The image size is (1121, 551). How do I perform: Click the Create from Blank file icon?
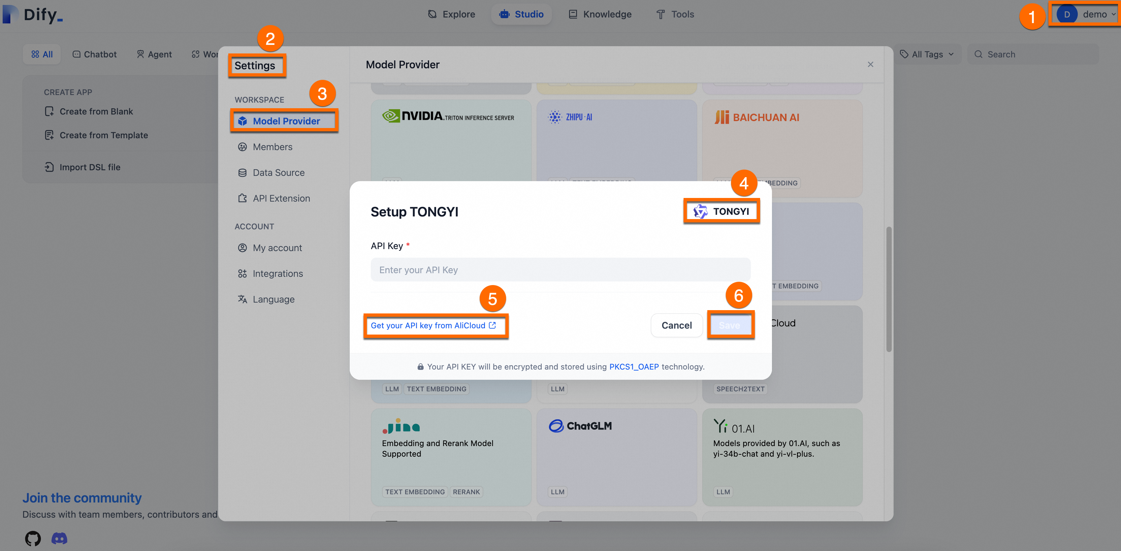[49, 112]
